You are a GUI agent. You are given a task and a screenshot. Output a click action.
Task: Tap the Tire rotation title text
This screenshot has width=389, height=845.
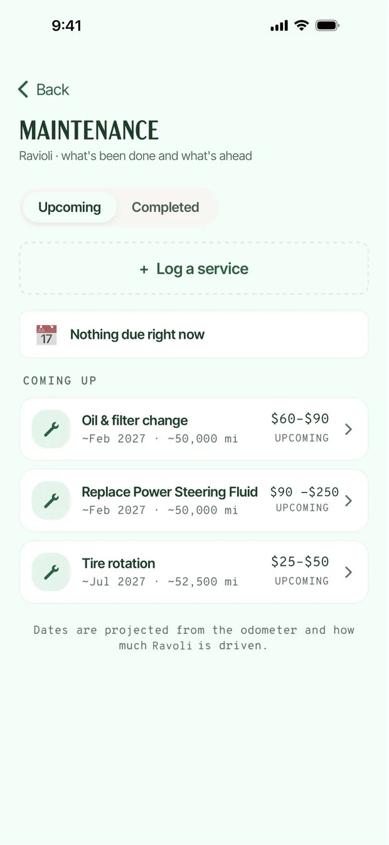tap(119, 563)
